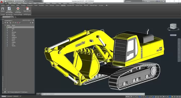
Task: Click the workspace switching gear in status bar
Action: click(x=164, y=96)
